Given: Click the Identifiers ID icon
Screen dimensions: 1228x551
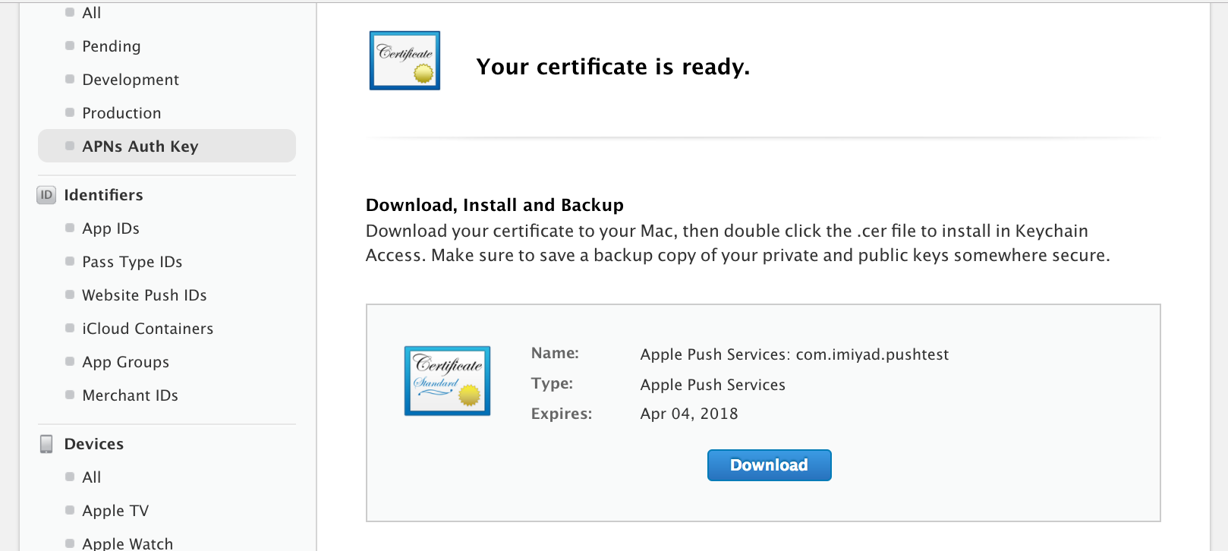Looking at the screenshot, I should tap(46, 195).
